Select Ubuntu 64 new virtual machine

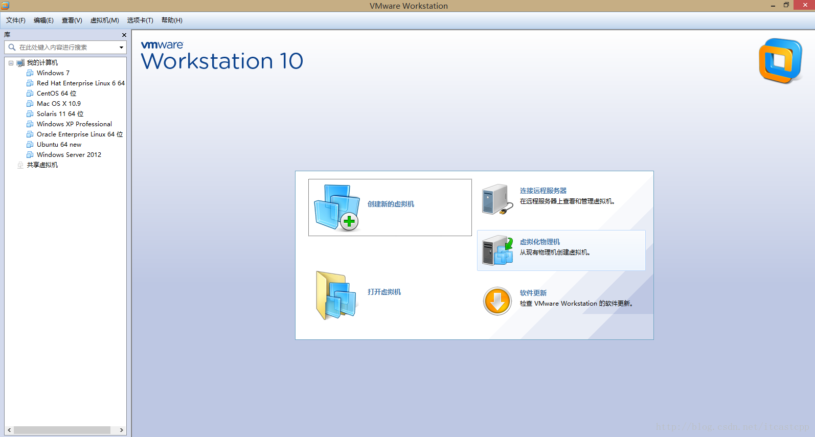tap(59, 144)
